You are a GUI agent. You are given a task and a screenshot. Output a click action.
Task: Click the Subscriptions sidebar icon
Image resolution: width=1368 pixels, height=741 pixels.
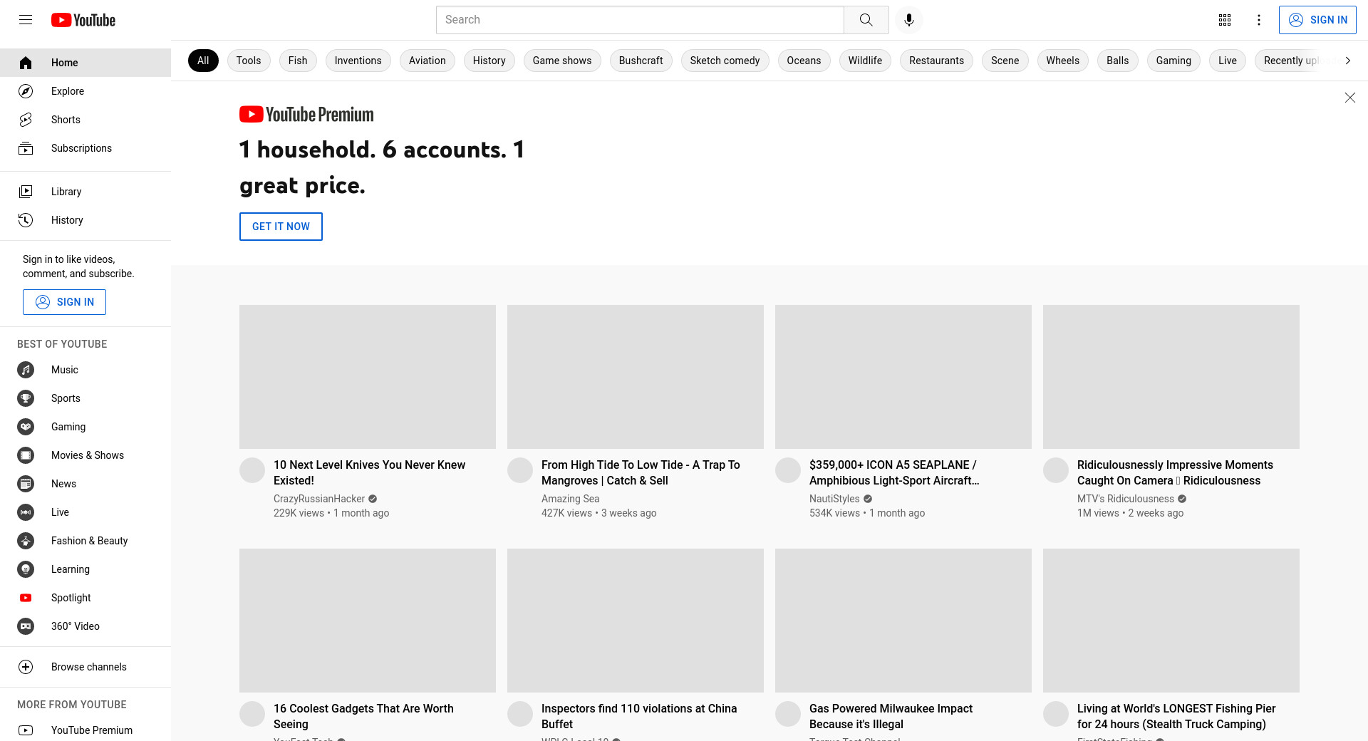(x=26, y=148)
